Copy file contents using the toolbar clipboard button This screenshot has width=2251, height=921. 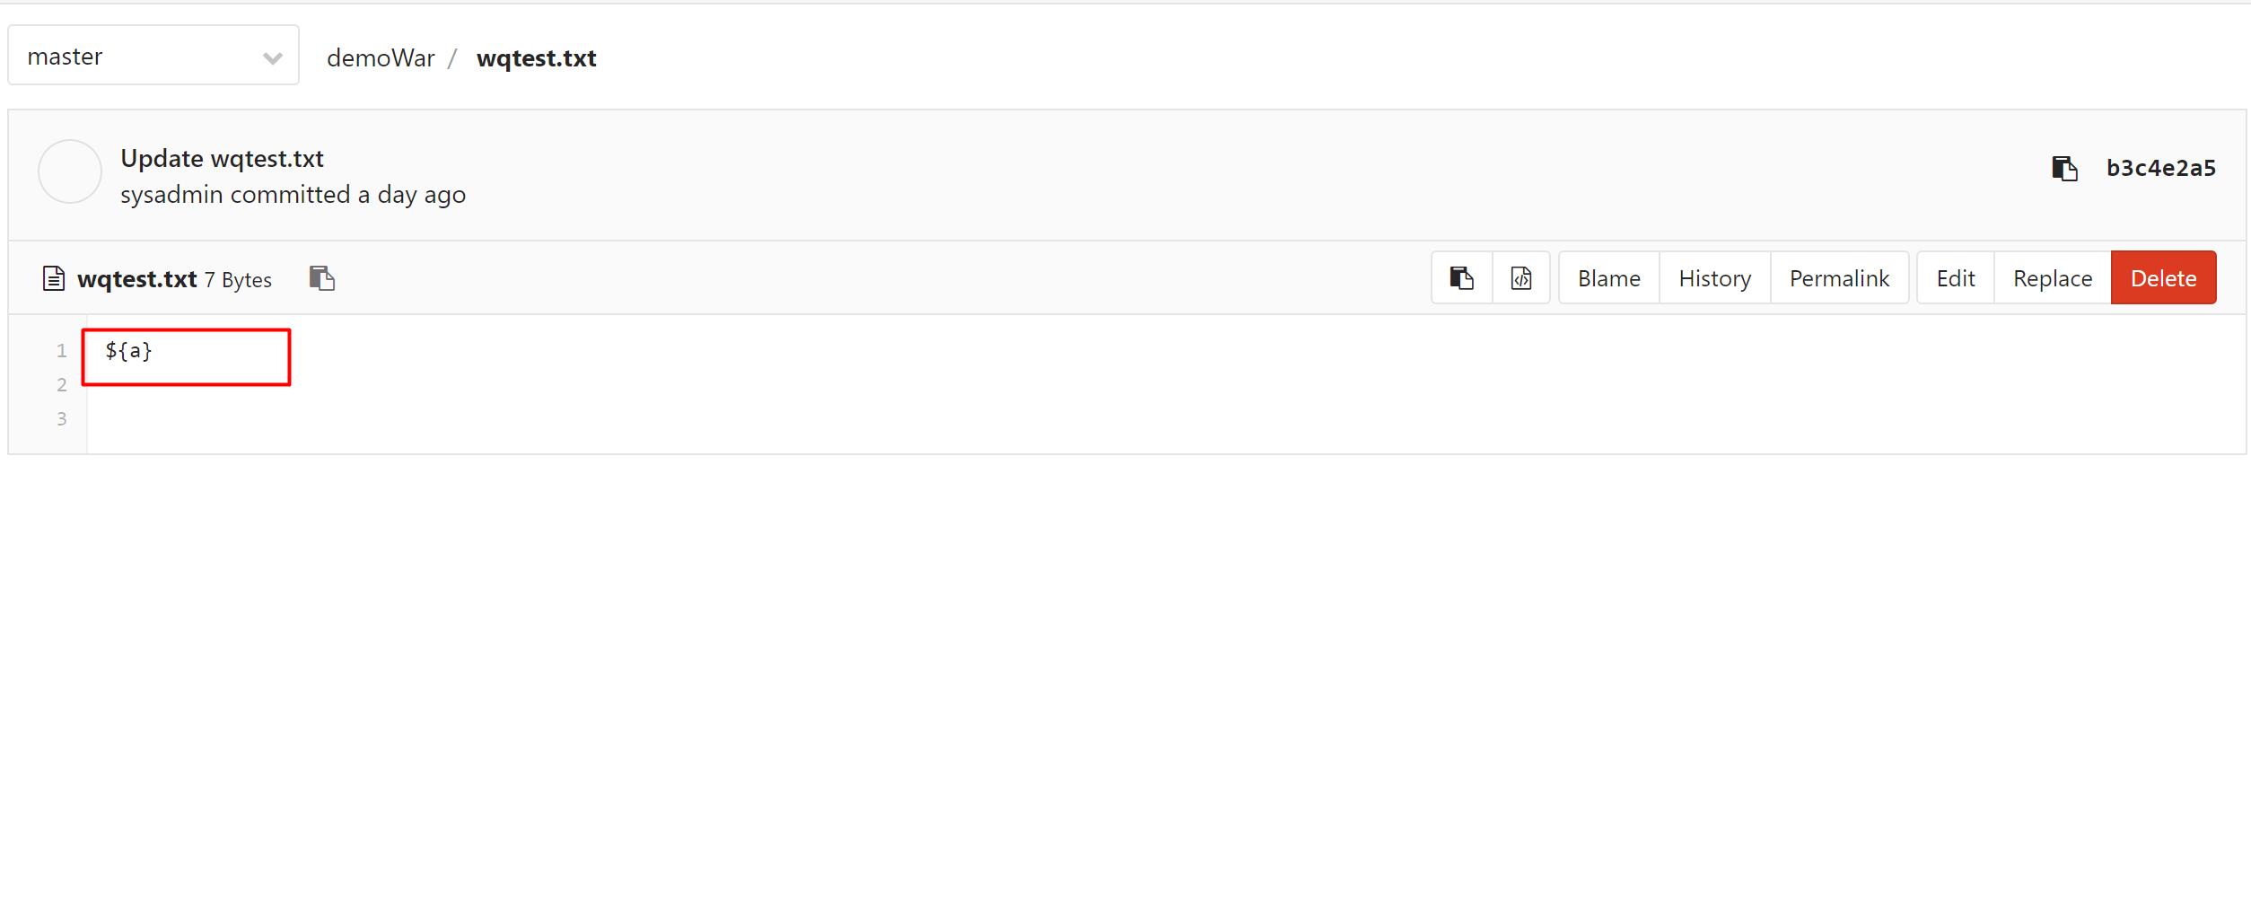pos(1461,278)
